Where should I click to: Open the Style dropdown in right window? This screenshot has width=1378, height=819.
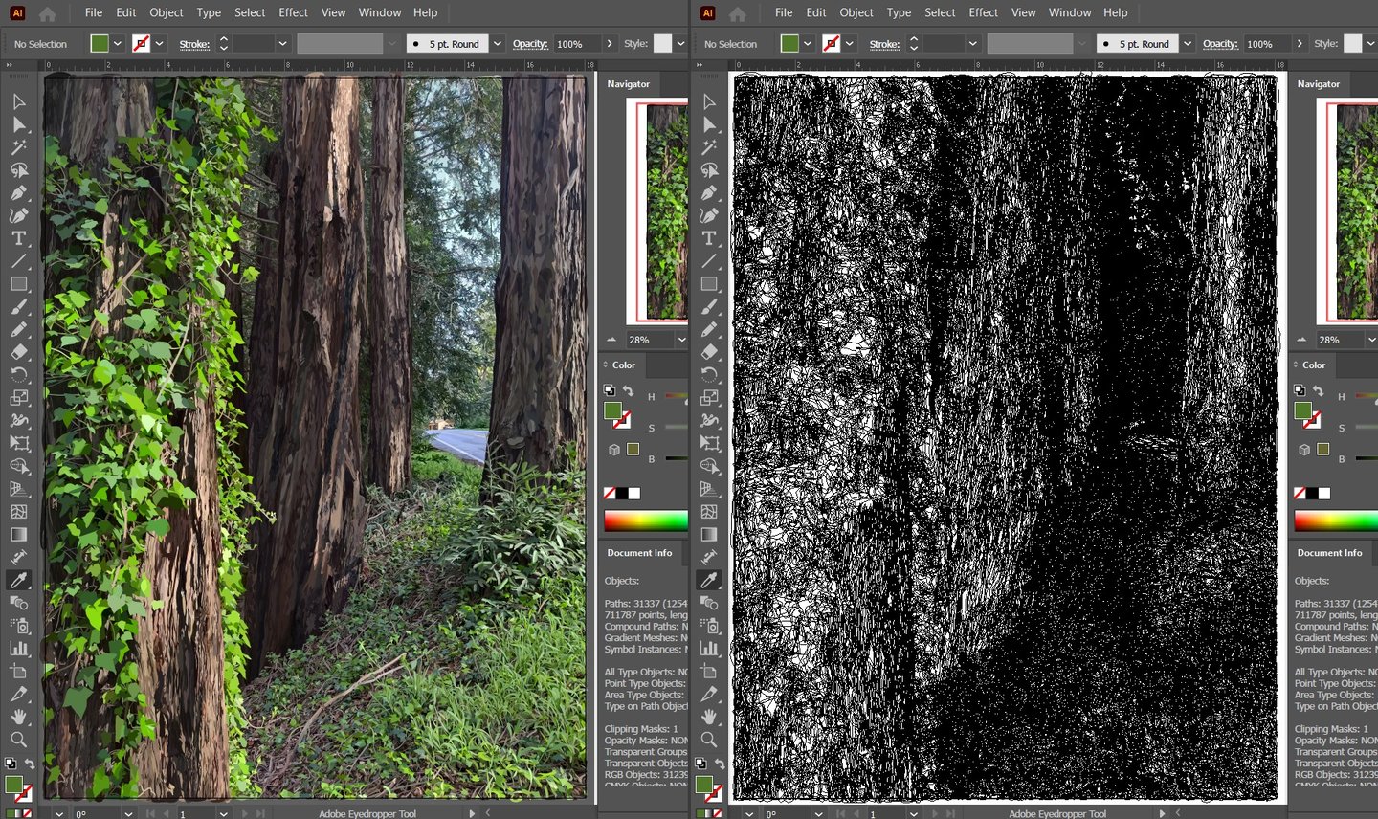click(x=1370, y=44)
